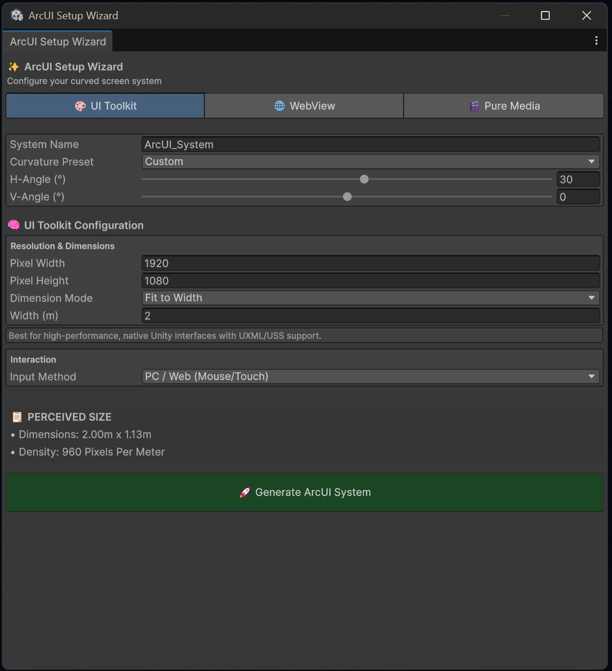Click the V-Angle value box showing 0
This screenshot has width=612, height=671.
(x=578, y=197)
